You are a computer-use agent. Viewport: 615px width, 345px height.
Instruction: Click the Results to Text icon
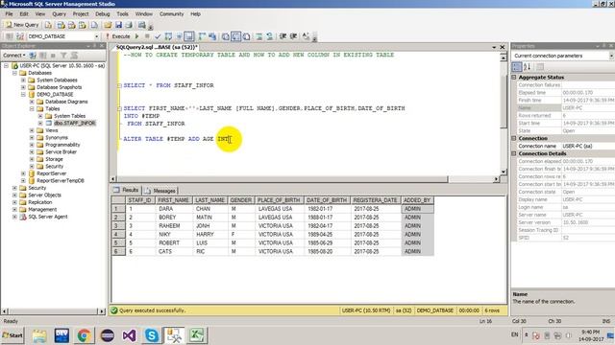pos(226,36)
